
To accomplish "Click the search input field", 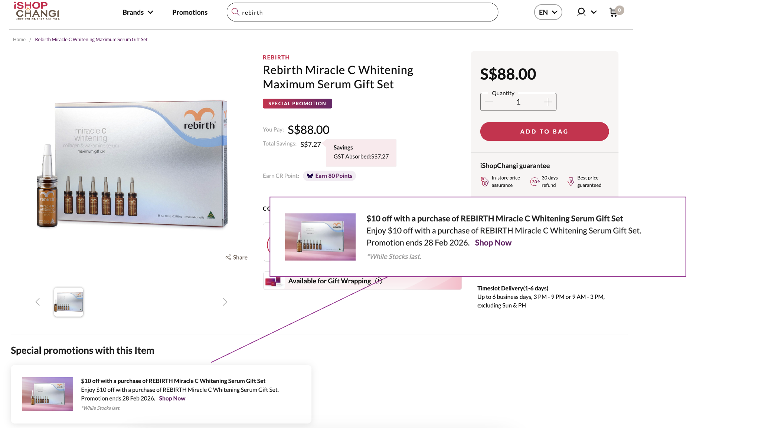I will click(x=367, y=12).
